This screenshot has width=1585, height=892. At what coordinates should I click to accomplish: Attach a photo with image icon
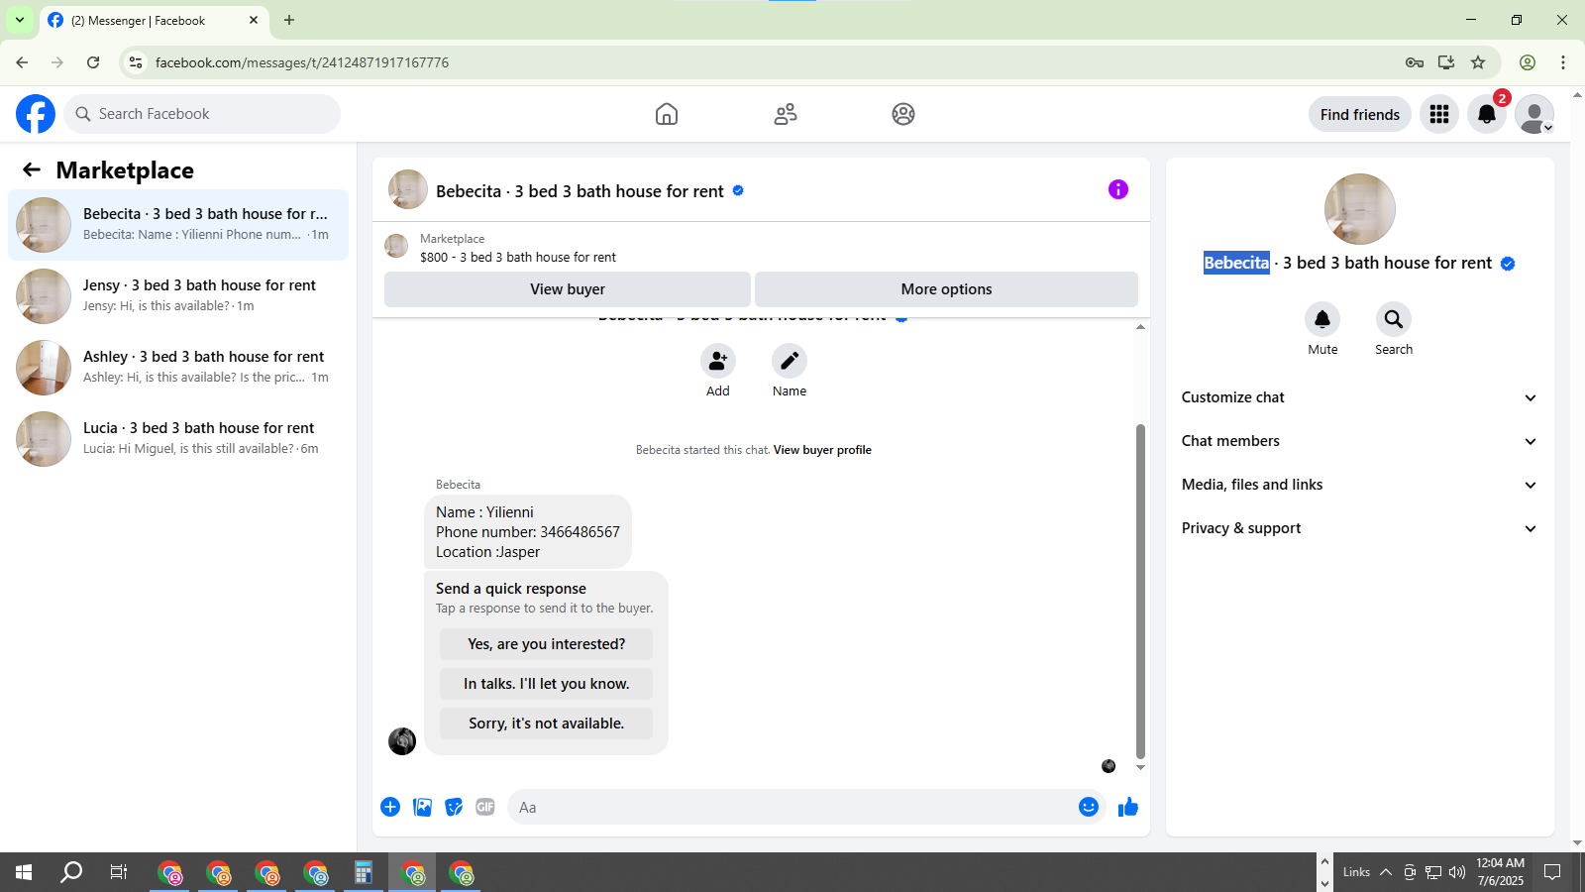(423, 807)
